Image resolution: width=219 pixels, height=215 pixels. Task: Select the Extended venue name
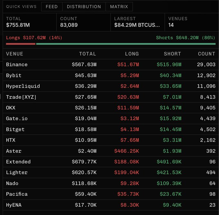click(18, 162)
